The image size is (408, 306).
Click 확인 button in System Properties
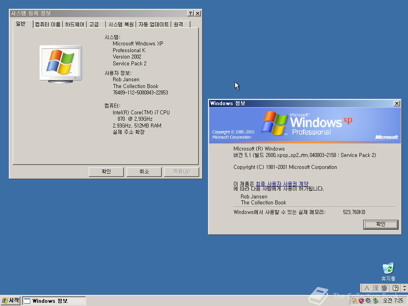(x=106, y=172)
